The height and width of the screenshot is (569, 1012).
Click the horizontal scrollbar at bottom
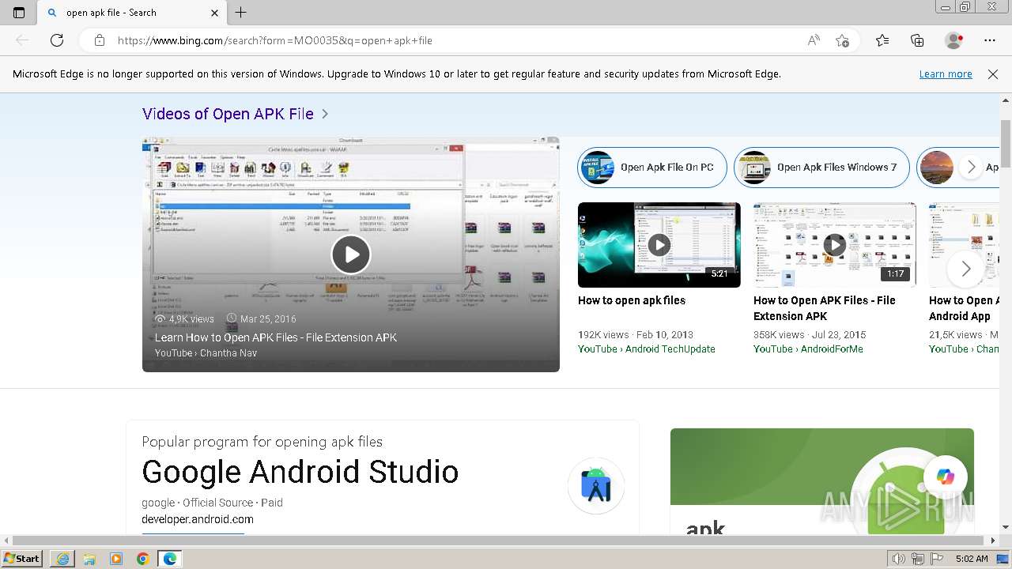click(x=500, y=541)
